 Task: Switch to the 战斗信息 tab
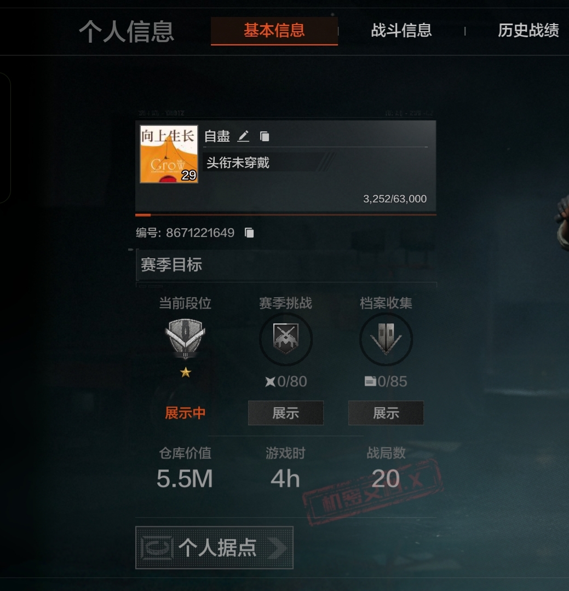pos(401,31)
